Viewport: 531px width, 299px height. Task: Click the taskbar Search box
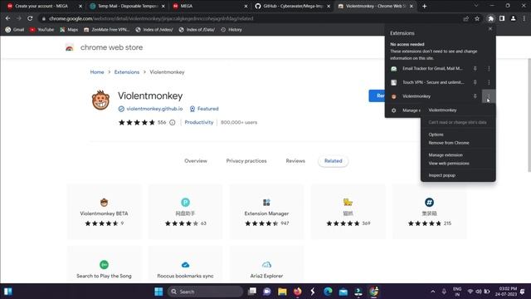click(x=206, y=292)
